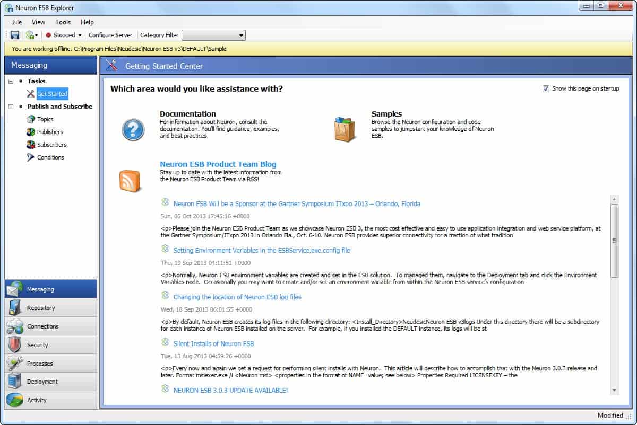Click the blog list scrollbar up arrow
The width and height of the screenshot is (637, 425).
click(x=615, y=199)
